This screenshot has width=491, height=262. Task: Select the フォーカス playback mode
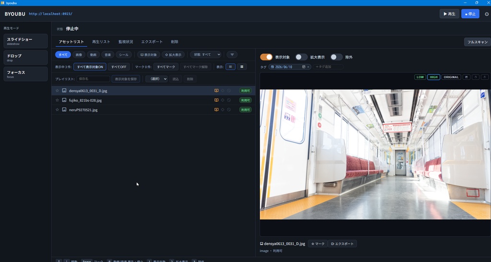tap(26, 74)
